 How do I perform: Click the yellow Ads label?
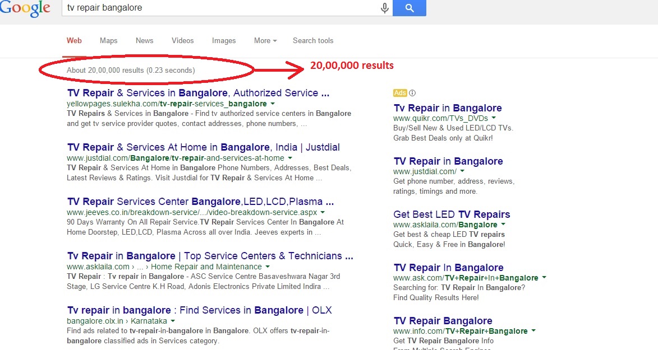(400, 93)
